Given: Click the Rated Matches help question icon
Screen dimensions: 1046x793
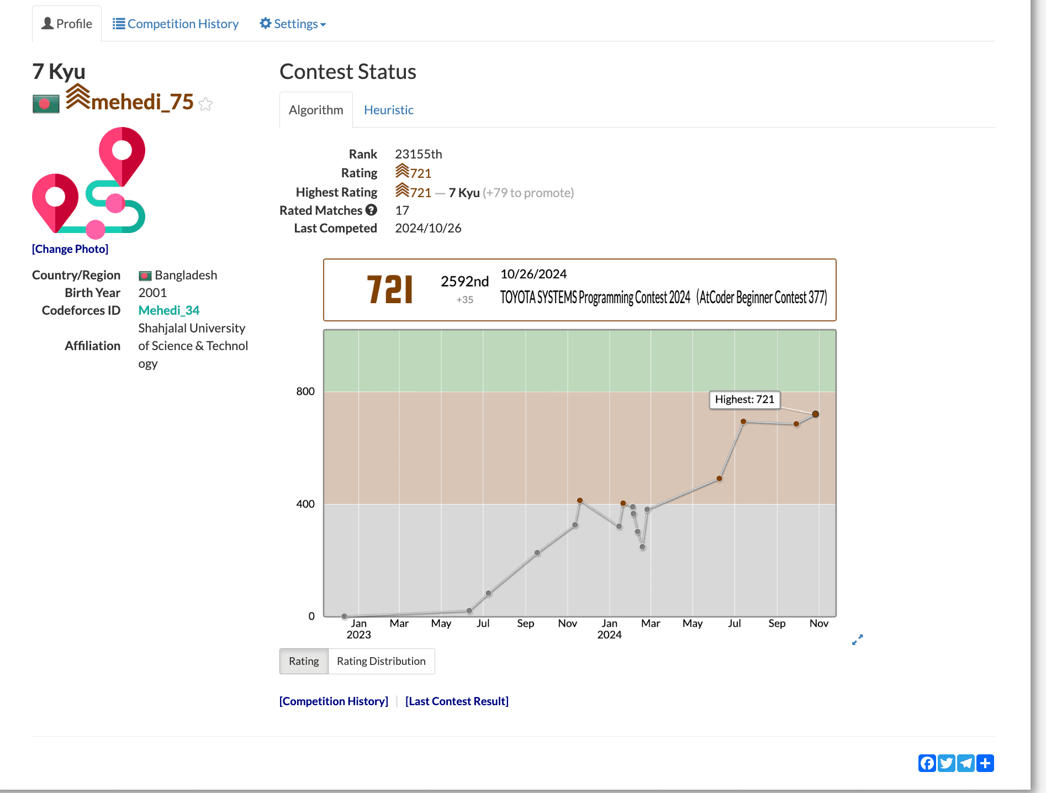Looking at the screenshot, I should [371, 210].
